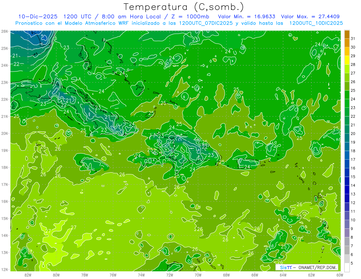Click the "78W" longitude axis label
This screenshot has width=361, height=279.
85,275
